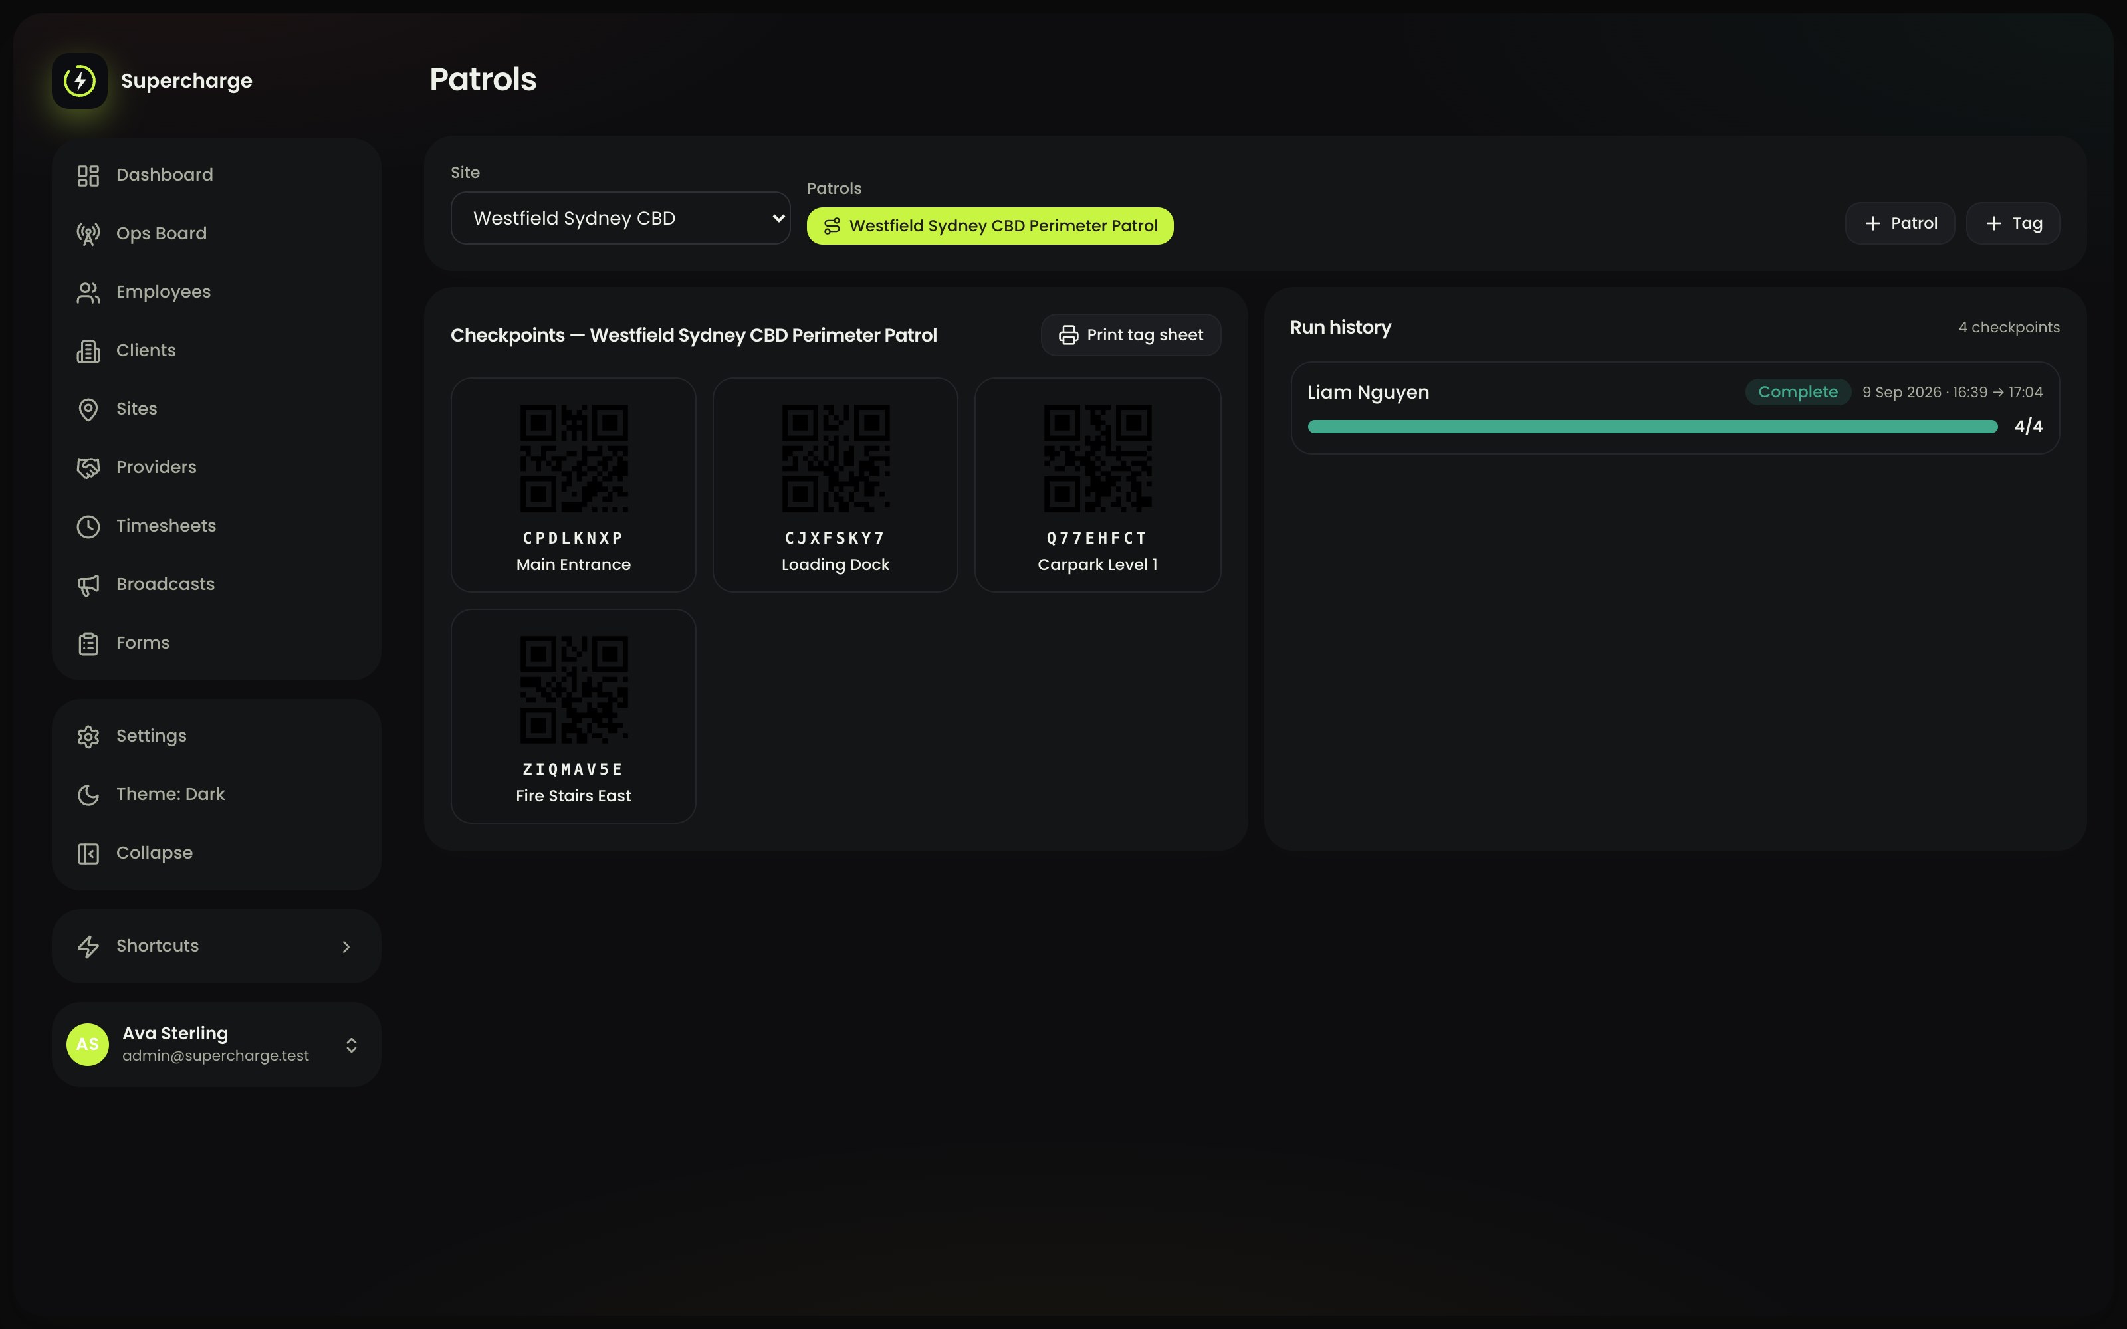Viewport: 2127px width, 1329px height.
Task: Print the tag sheet
Action: [x=1130, y=335]
